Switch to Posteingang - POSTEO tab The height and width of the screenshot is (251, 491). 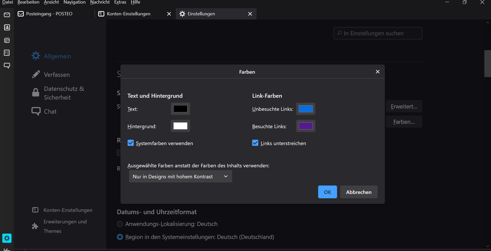[49, 14]
